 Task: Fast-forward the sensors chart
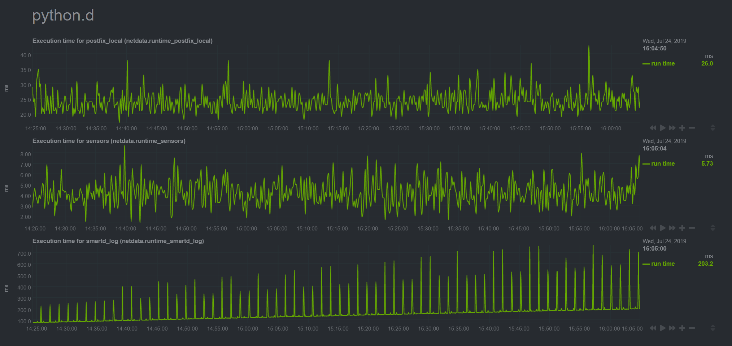coord(672,228)
